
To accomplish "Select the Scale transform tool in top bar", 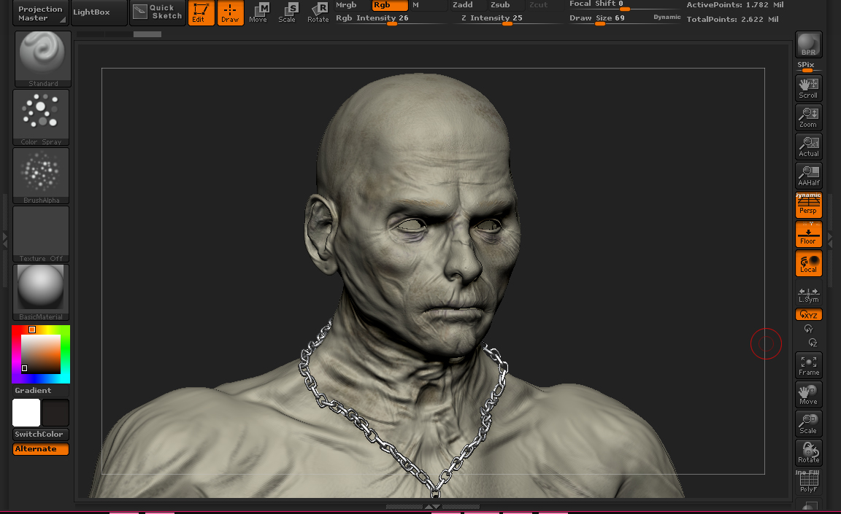I will click(287, 13).
